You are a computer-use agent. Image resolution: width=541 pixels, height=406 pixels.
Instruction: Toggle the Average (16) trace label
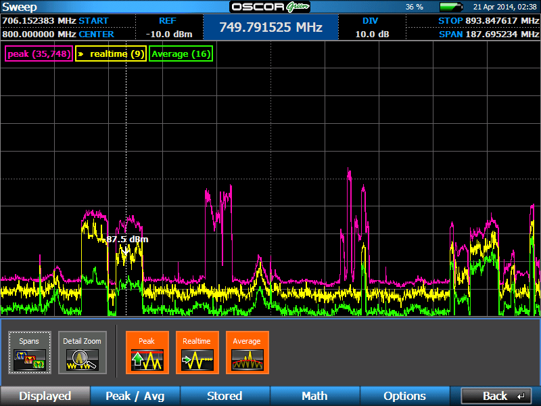[x=181, y=53]
